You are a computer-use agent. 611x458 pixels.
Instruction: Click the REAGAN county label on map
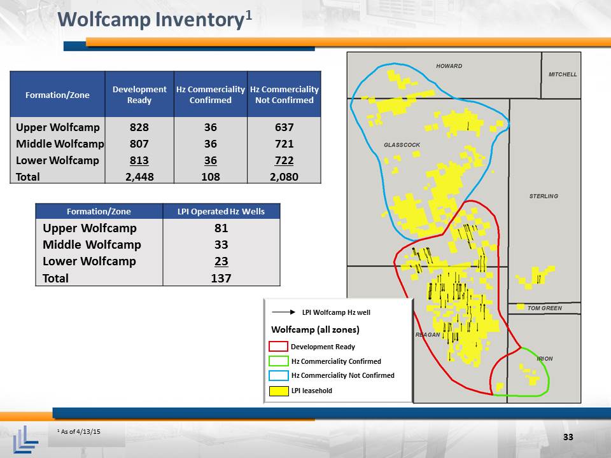(x=428, y=335)
